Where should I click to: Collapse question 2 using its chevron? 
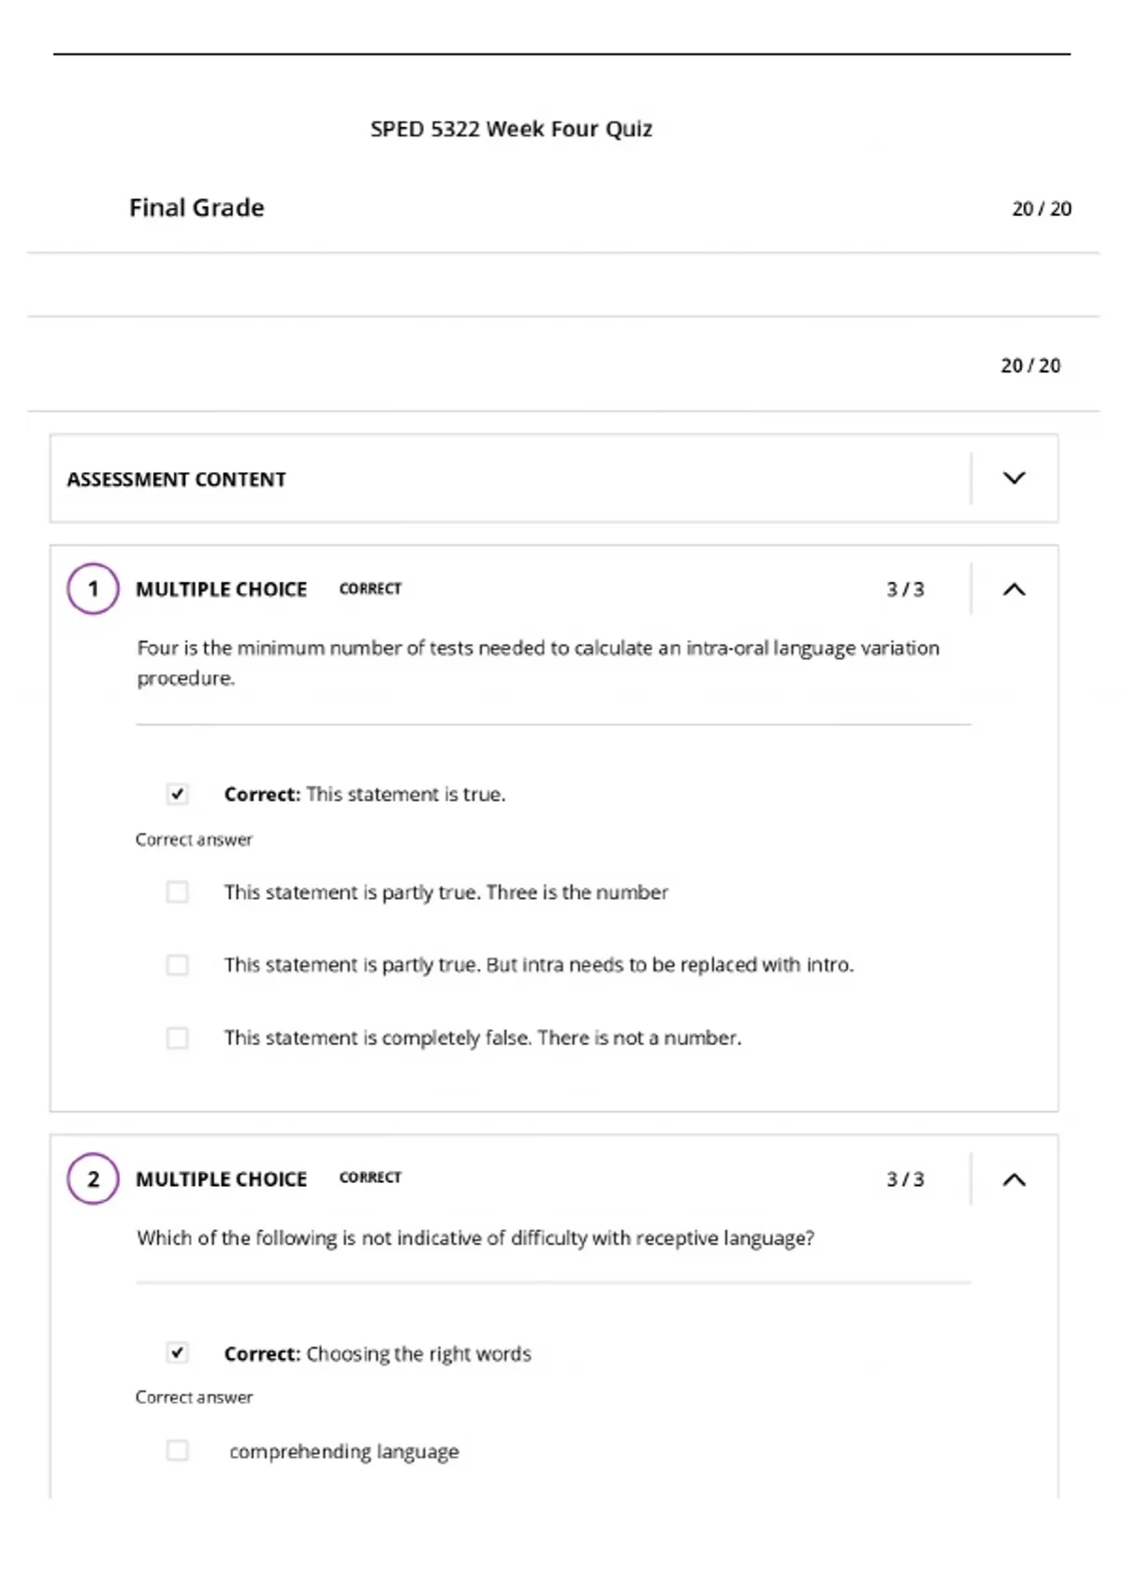[x=1014, y=1179]
